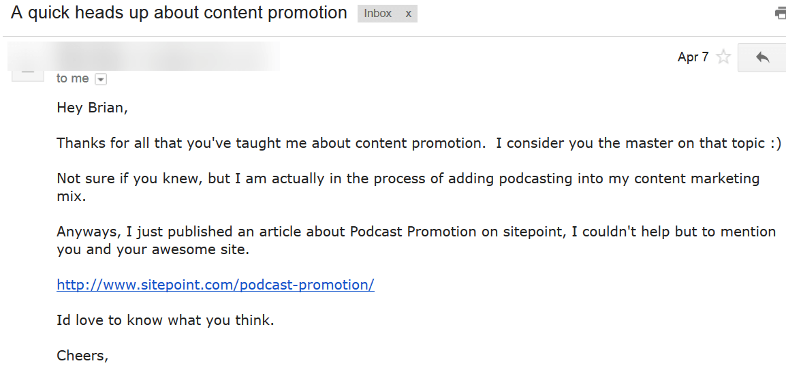Click the word 'mix.' in the body
Viewport: 786px width, 372px height.
[72, 196]
